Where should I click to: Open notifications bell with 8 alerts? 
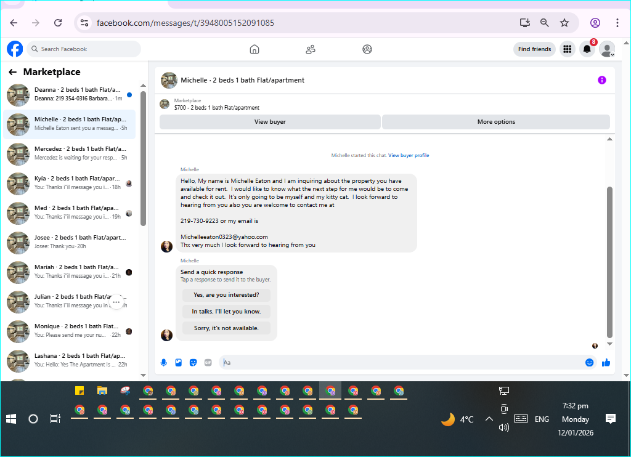click(587, 49)
